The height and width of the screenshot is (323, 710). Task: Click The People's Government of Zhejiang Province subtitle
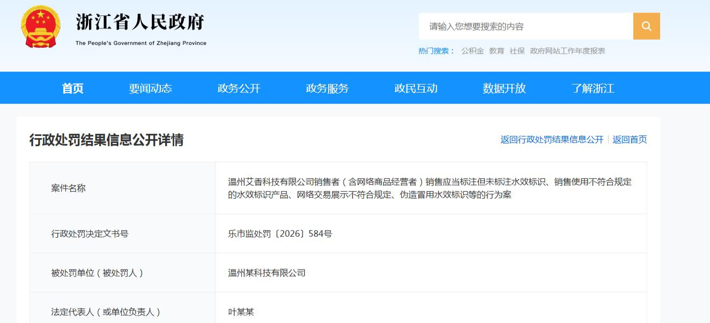[x=141, y=43]
